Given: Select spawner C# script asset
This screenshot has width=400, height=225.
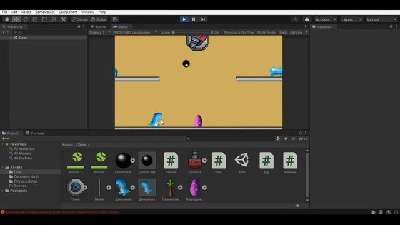Looking at the screenshot, I should click(290, 162).
